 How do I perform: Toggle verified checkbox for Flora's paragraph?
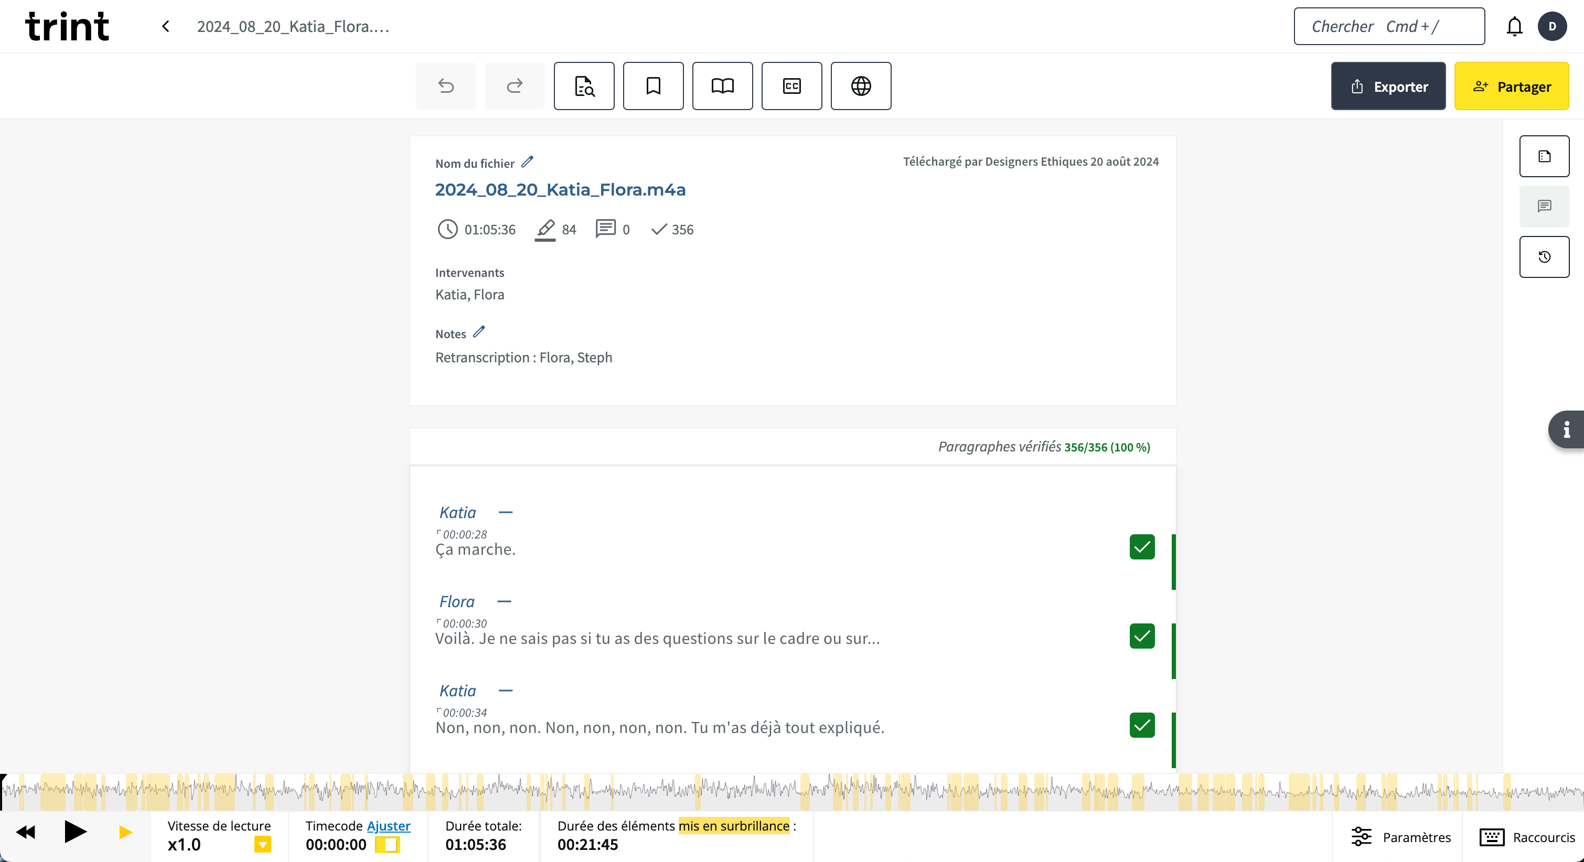(1141, 637)
